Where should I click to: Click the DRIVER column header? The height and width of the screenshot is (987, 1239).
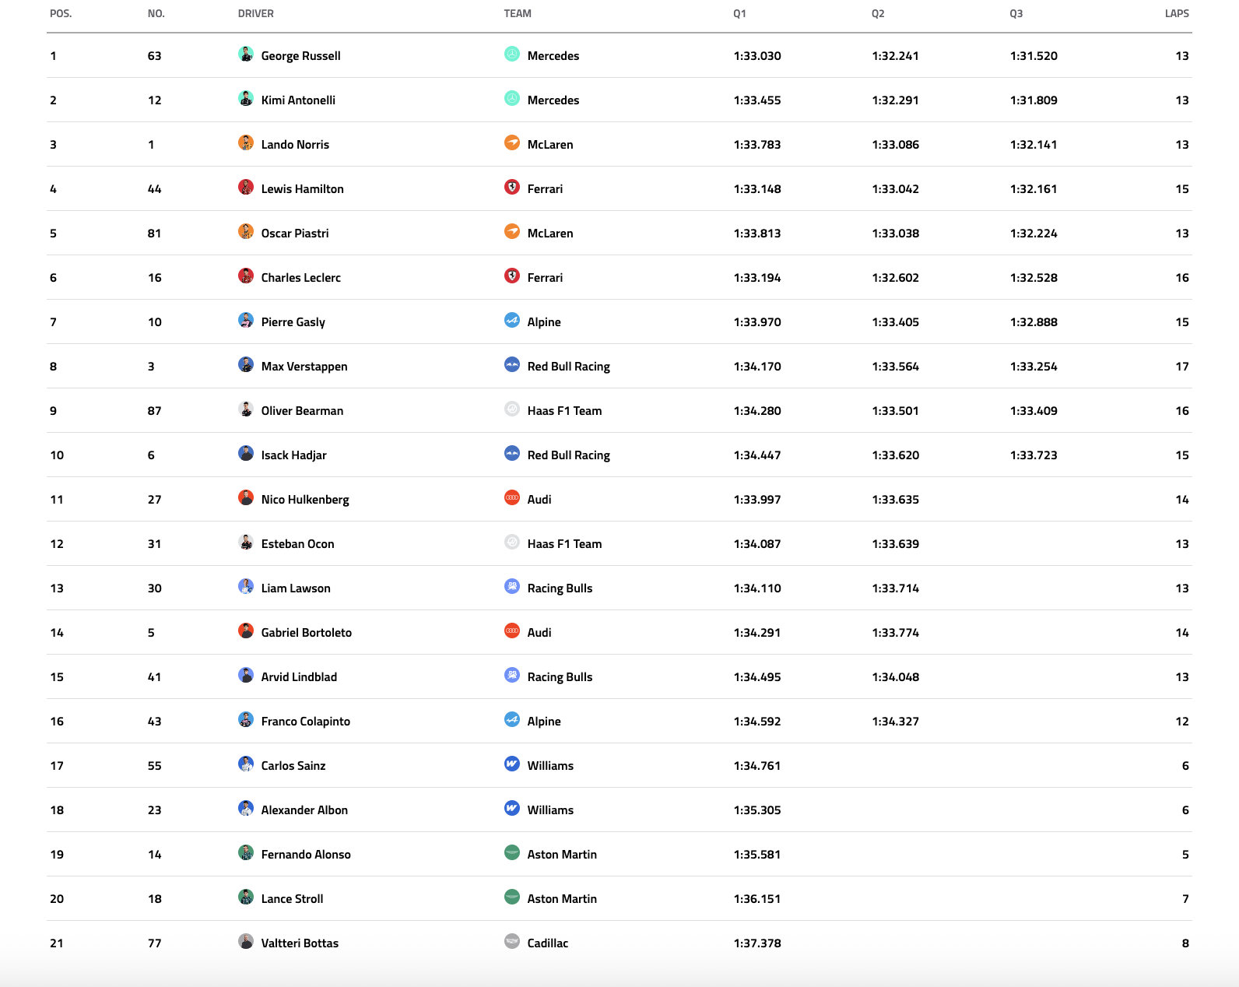[255, 14]
